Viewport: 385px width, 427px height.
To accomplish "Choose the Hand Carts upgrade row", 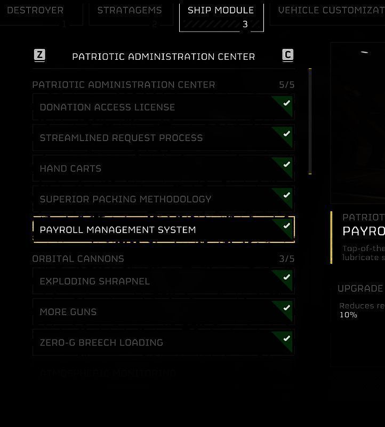I will pos(155,169).
